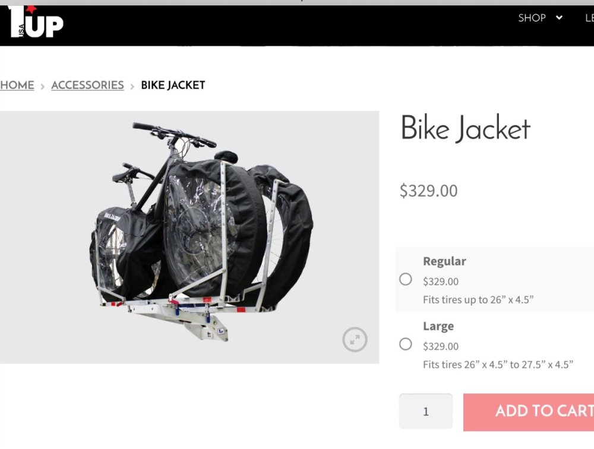Click the red star on logo
The height and width of the screenshot is (449, 594).
click(31, 8)
